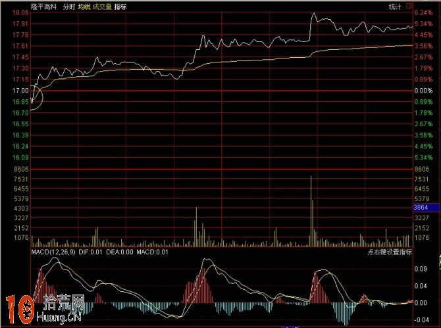This screenshot has width=441, height=328.
Task: Click the red 4.45% percent label
Action: point(423,35)
